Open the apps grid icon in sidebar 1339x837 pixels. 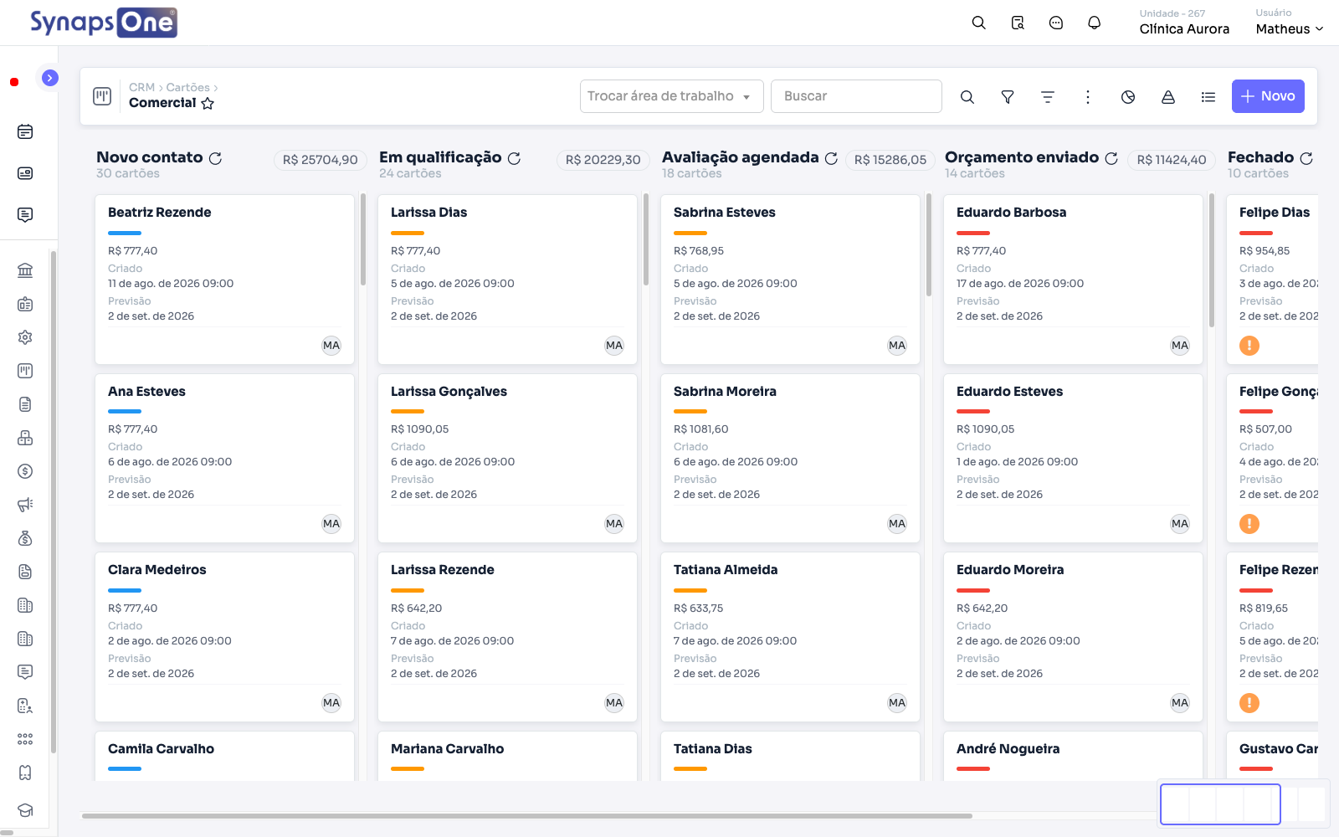pyautogui.click(x=25, y=739)
